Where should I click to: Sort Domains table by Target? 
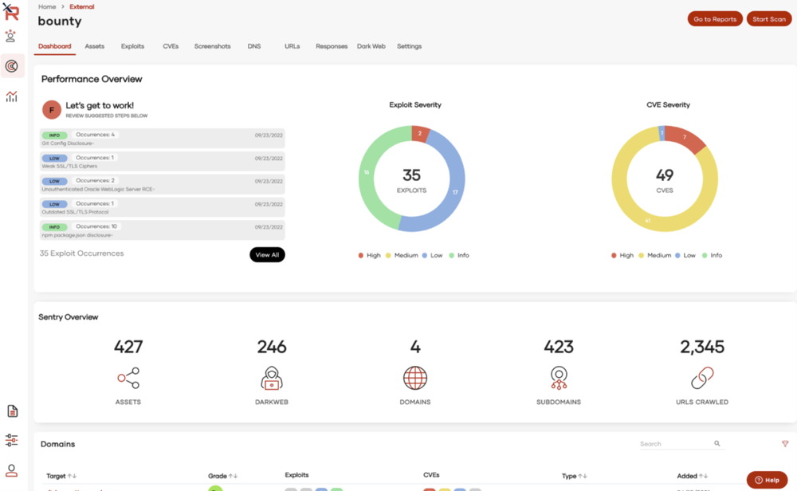coord(61,477)
